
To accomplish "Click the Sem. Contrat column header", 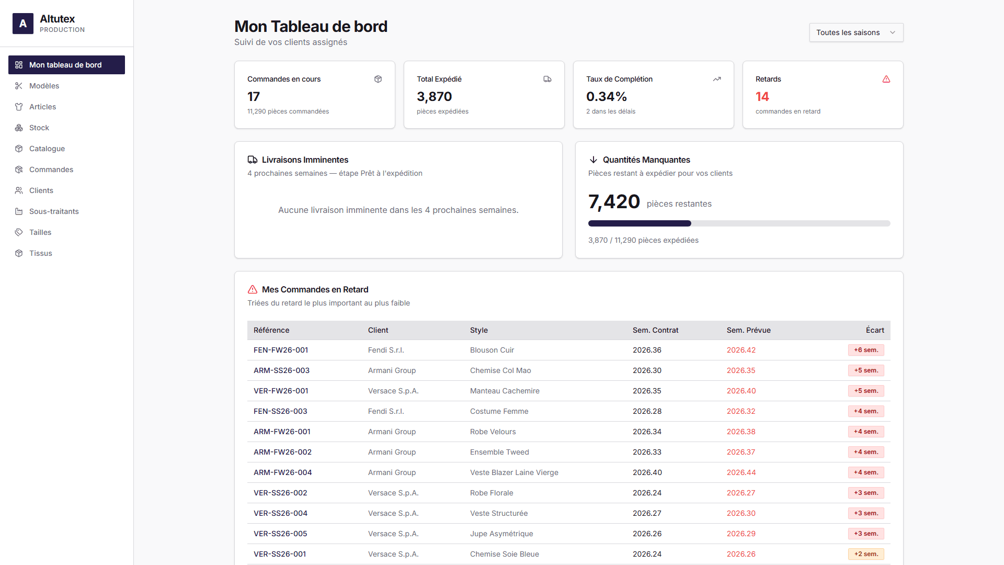I will pos(655,330).
